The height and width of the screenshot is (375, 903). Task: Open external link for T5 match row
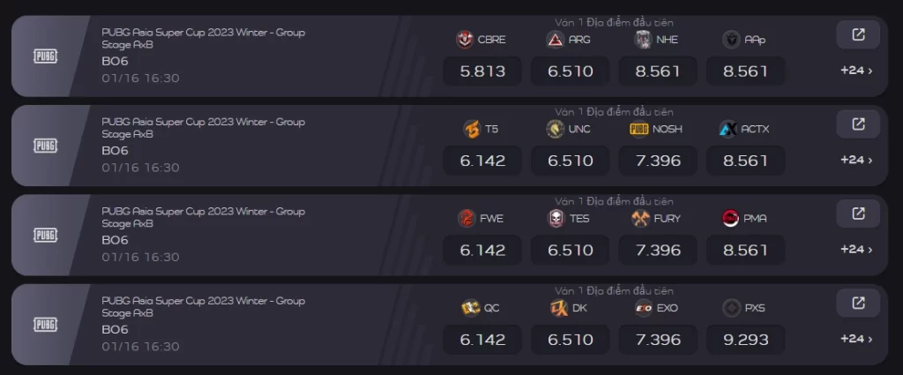point(857,124)
